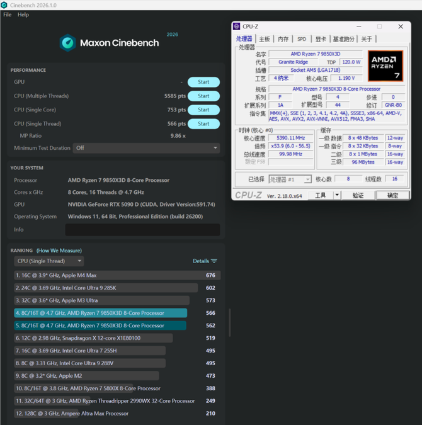The image size is (422, 425).
Task: Open the Minimum Test Duration dropdown
Action: click(146, 148)
